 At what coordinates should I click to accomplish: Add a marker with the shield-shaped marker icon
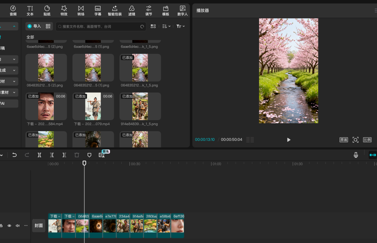(x=89, y=155)
